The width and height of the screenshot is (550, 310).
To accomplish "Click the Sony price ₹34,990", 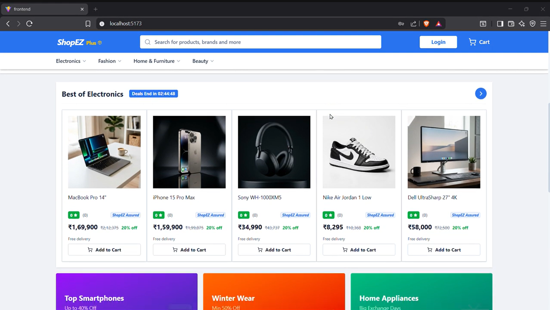I will [250, 227].
